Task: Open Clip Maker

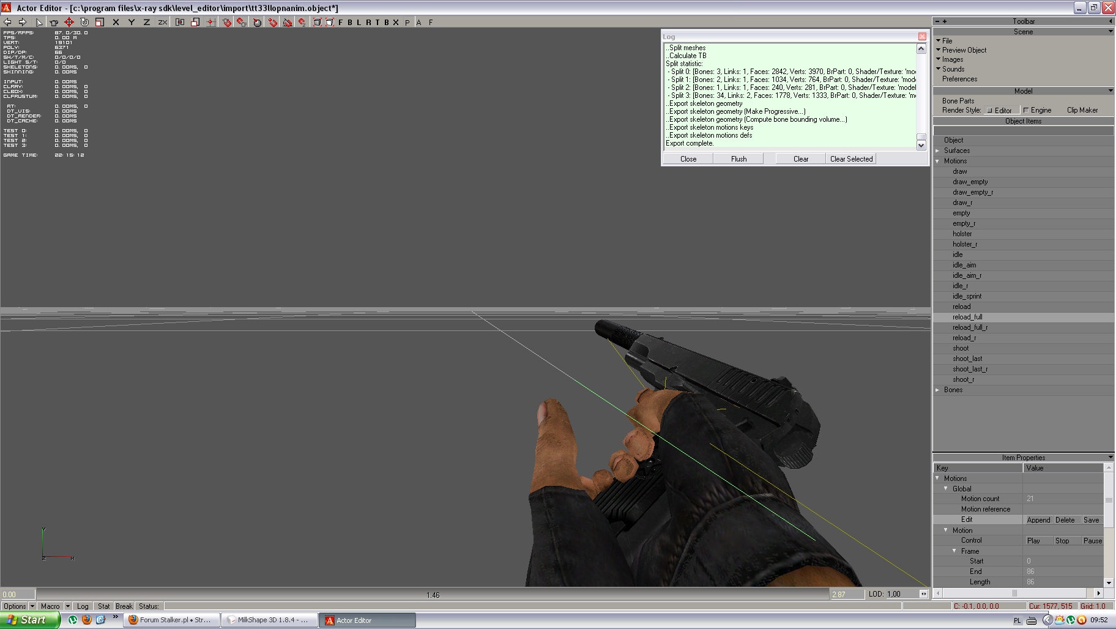Action: (1082, 110)
